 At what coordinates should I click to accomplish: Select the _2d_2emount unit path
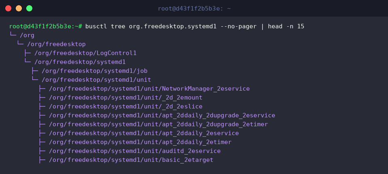[126, 98]
